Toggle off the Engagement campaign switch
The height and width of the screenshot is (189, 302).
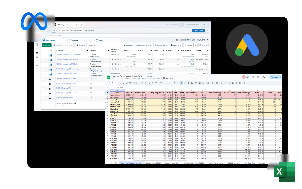[51, 55]
